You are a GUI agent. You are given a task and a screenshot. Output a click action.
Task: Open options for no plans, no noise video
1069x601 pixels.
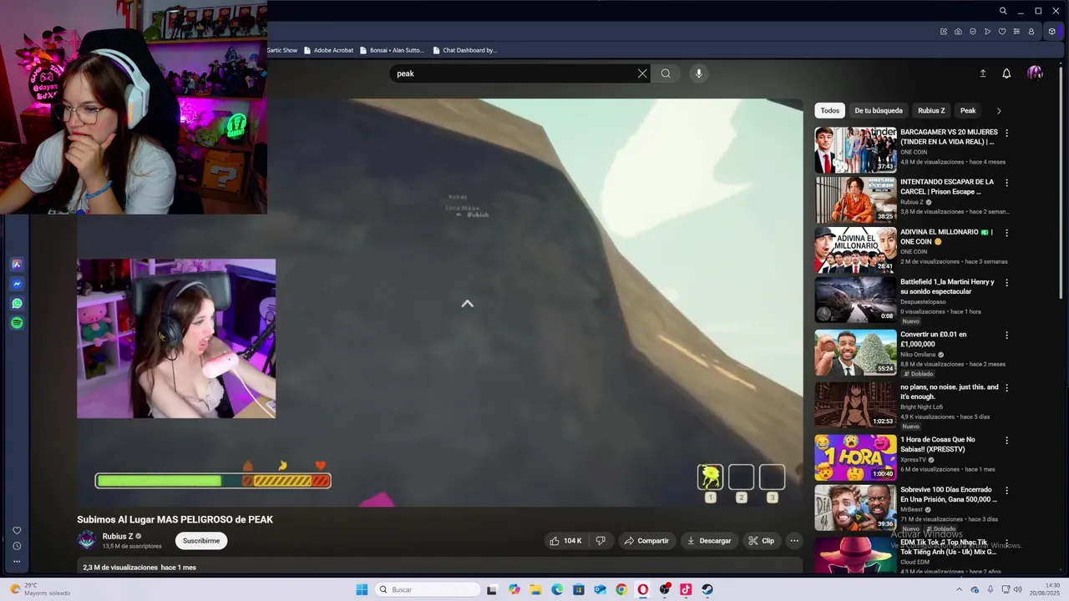1006,388
